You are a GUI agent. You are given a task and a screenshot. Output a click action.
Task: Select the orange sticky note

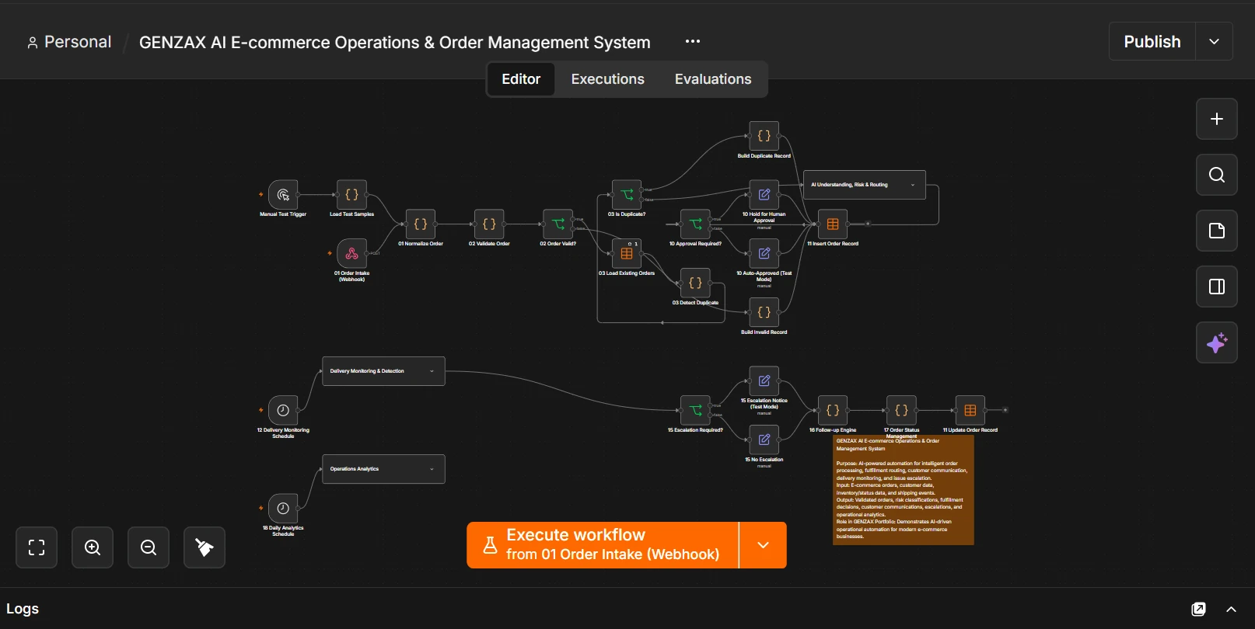(x=903, y=490)
